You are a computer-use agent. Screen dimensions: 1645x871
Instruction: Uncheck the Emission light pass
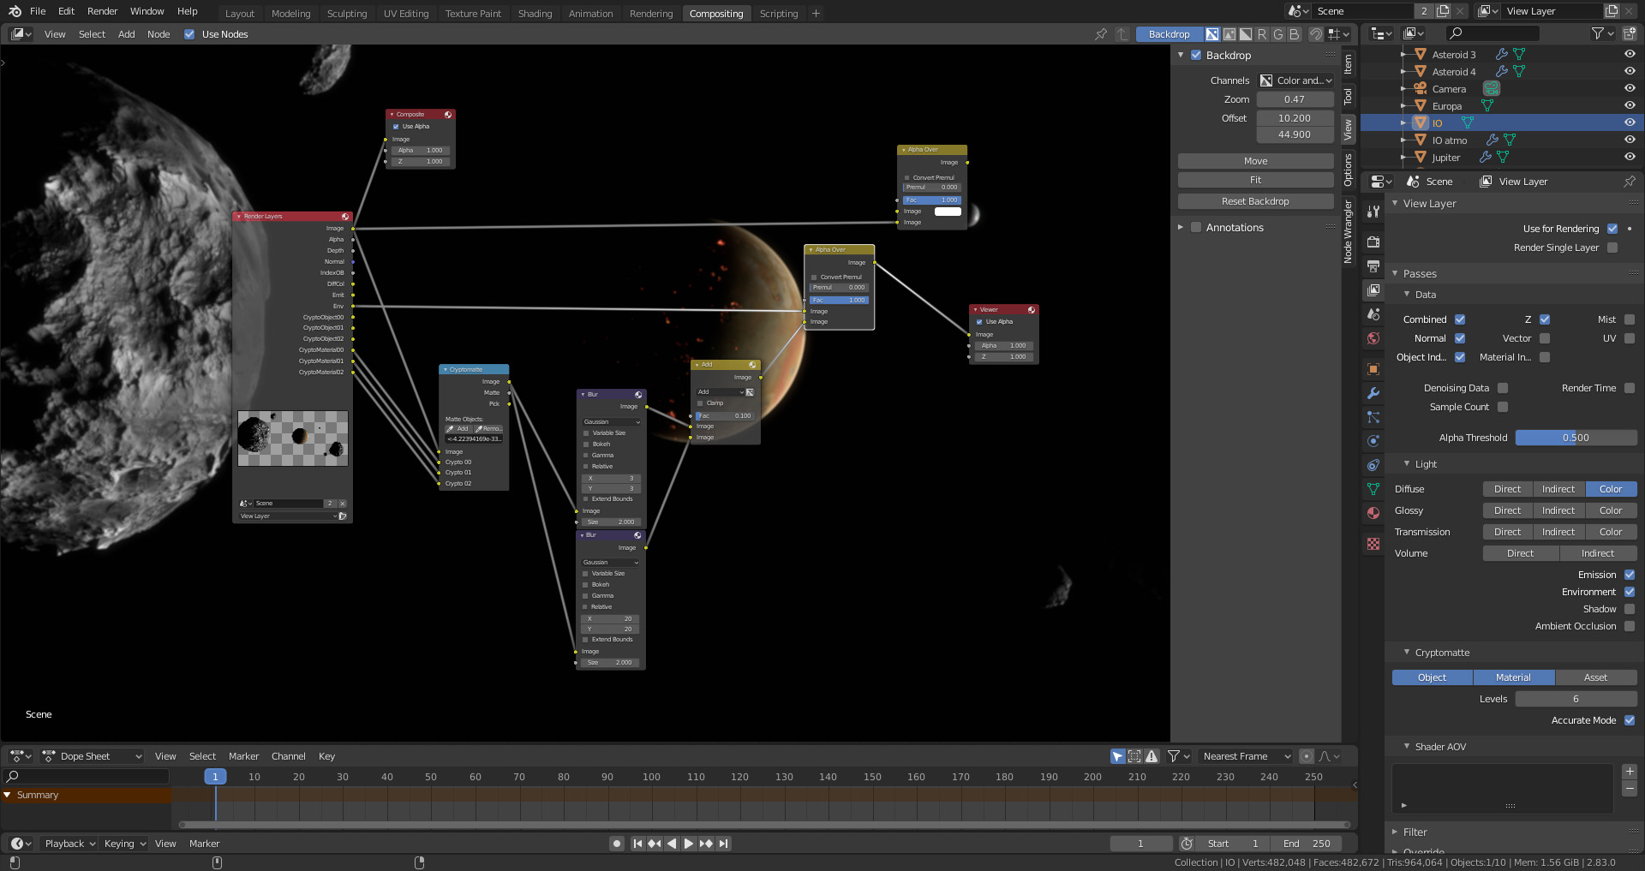coord(1630,575)
